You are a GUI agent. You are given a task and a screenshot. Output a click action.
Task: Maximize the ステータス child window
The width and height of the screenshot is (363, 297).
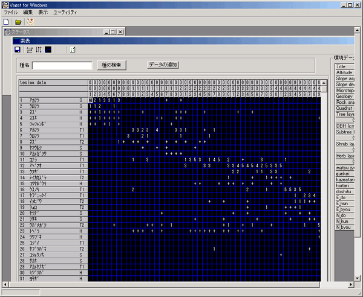tap(113, 32)
